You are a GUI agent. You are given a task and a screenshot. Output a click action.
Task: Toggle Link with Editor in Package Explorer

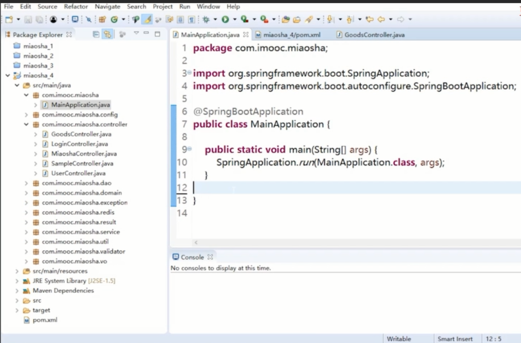107,34
